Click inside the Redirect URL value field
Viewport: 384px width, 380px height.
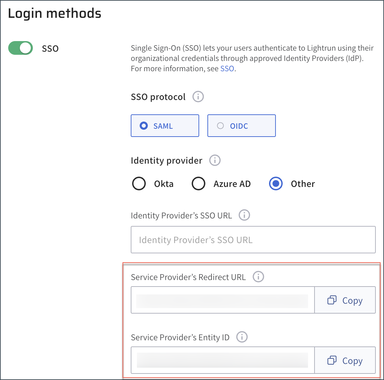222,300
